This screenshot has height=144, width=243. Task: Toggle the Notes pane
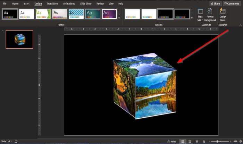click(171, 141)
